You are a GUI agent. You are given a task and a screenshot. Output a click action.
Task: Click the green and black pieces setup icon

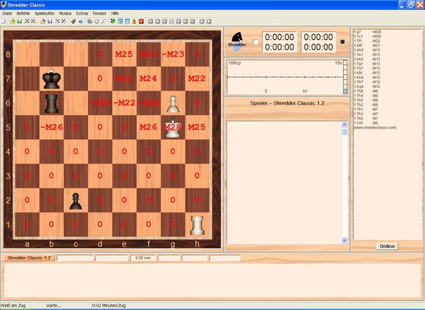pos(113,21)
